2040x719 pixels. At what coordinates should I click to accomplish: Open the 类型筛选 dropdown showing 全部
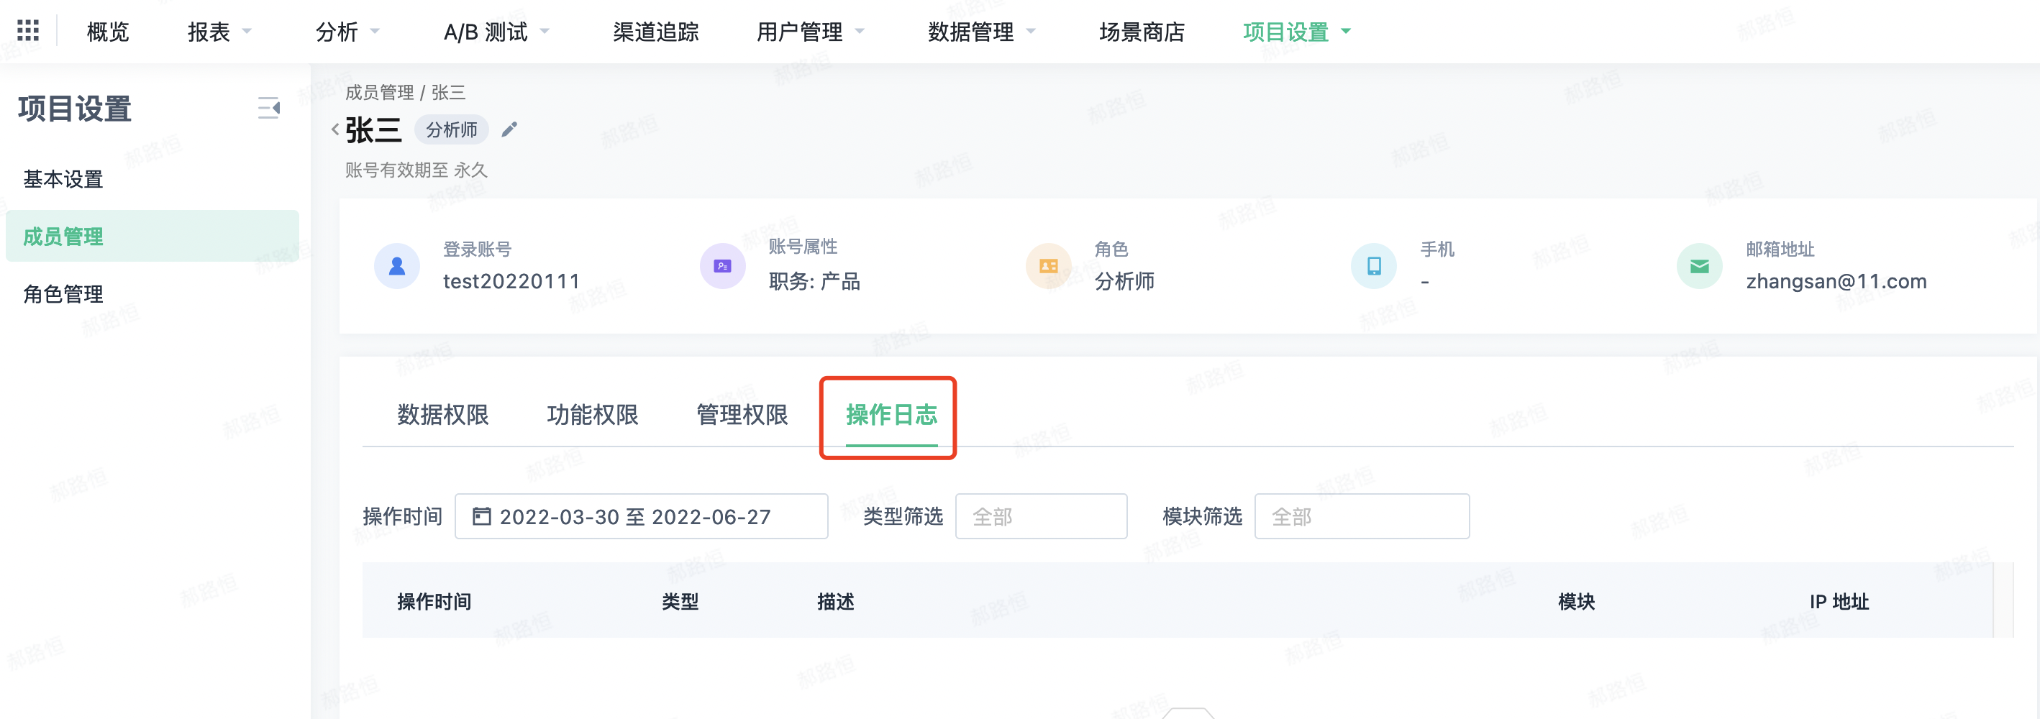point(1042,516)
